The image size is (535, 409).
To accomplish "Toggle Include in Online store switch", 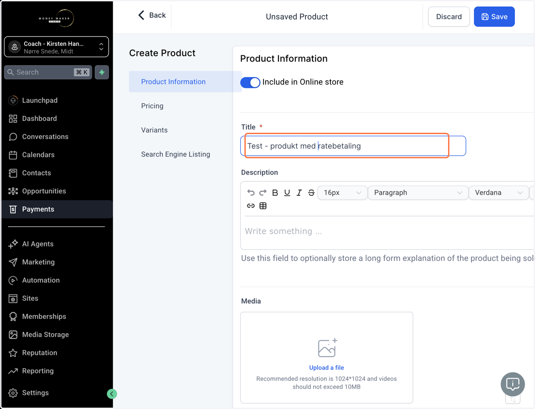I will point(250,82).
